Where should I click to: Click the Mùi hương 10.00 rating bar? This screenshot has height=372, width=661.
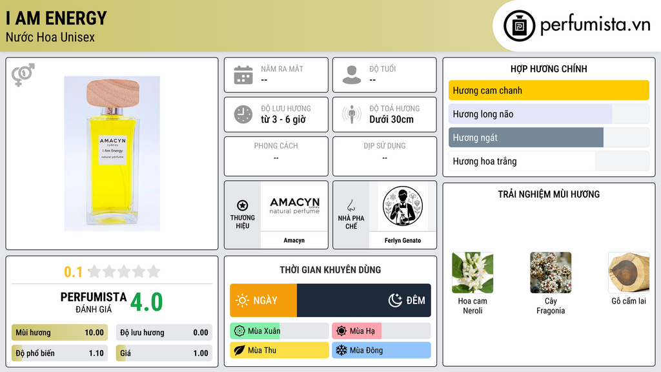tap(59, 333)
